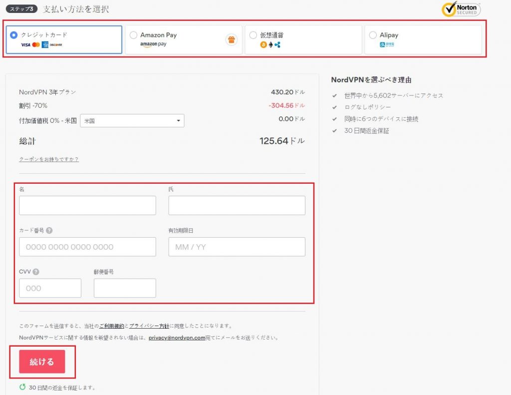
Task: Click the ログなしポリシー benefit text
Action: 367,107
